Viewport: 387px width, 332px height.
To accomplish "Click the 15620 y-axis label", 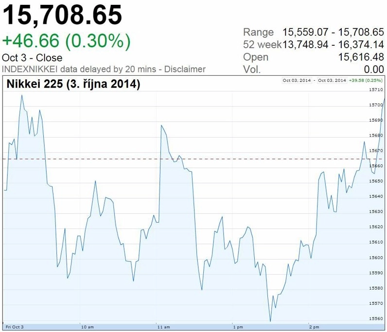I will 376,227.
